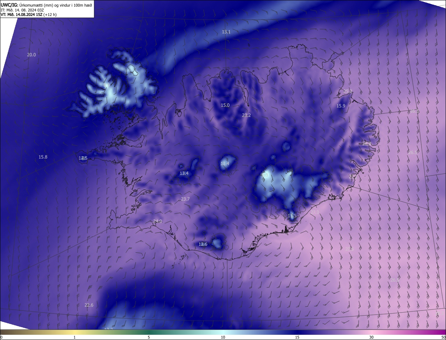Click the 30 tick label on the color scale
The width and height of the screenshot is (446, 340).
point(371,337)
